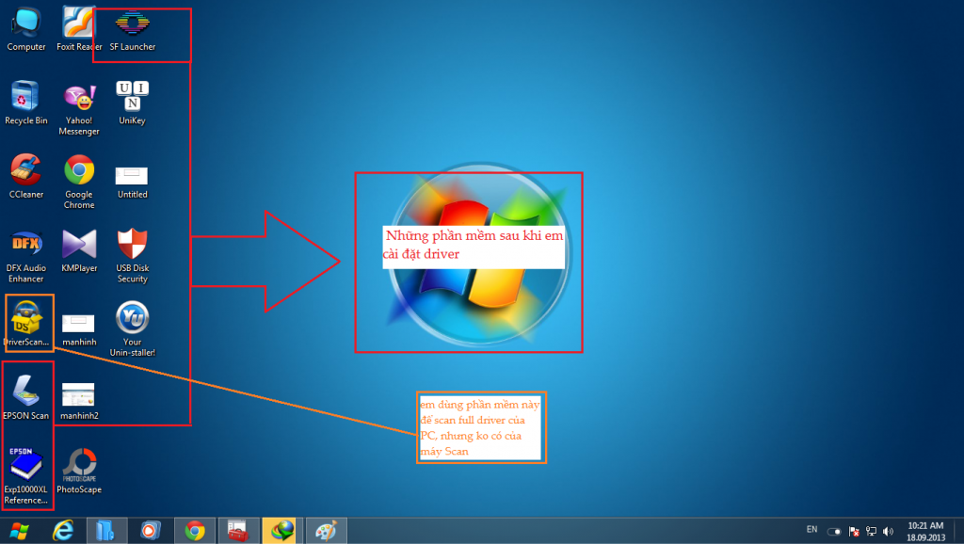Select the DriverScanner desktop icon
The height and width of the screenshot is (544, 964).
click(26, 324)
